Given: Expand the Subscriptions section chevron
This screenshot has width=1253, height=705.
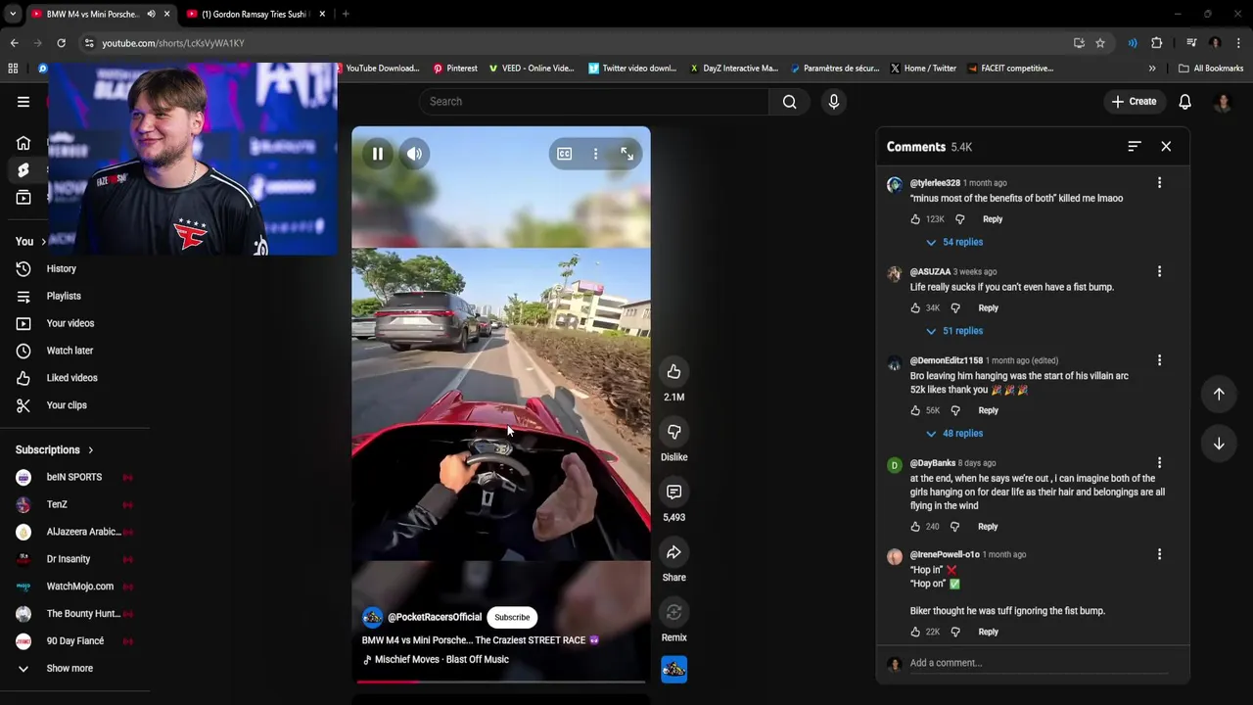Looking at the screenshot, I should click(x=90, y=450).
